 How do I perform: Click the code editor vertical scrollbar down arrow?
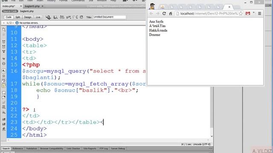point(212,136)
